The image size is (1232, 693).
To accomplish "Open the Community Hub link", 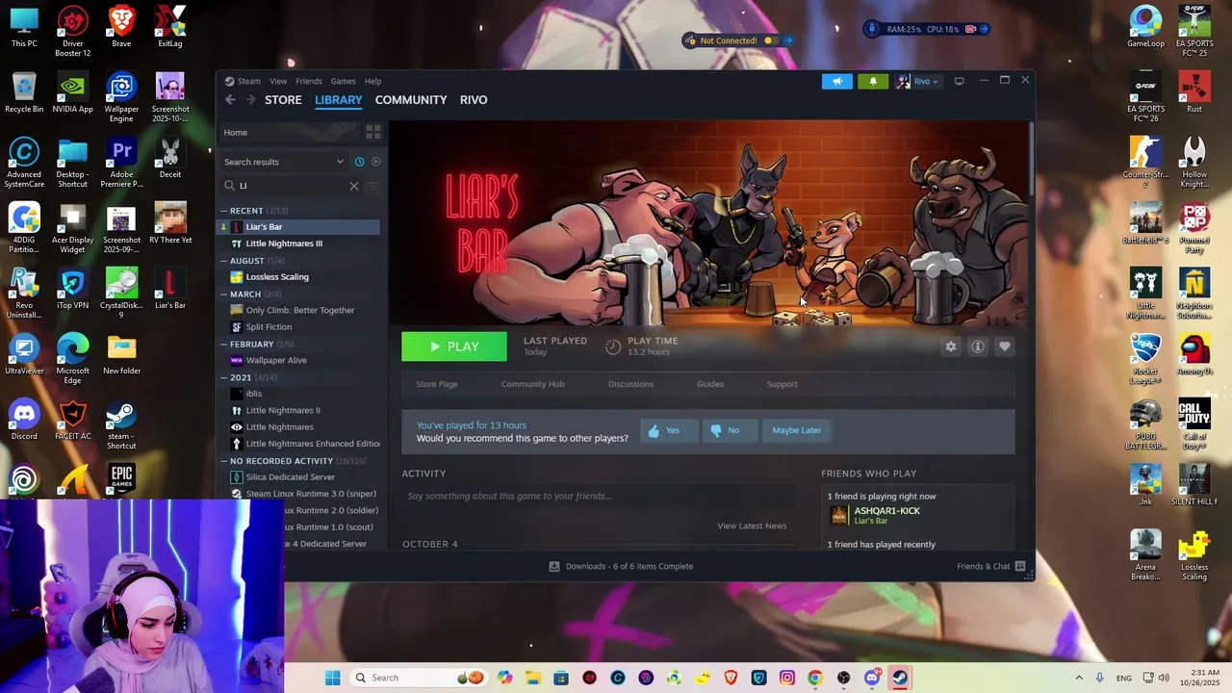I will click(532, 384).
